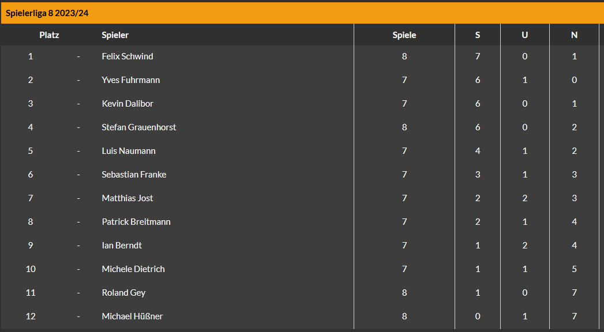Click the U draws column header
Image resolution: width=604 pixels, height=332 pixels.
pyautogui.click(x=524, y=35)
